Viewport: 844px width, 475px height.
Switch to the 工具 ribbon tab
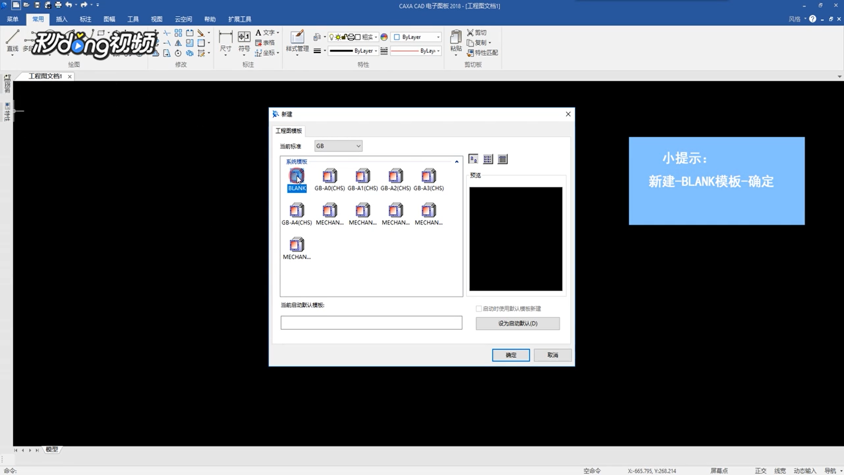tap(133, 19)
